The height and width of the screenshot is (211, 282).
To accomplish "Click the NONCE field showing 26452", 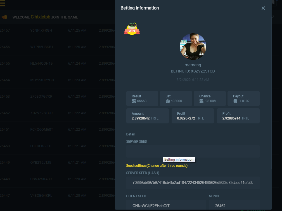I will pyautogui.click(x=234, y=206).
